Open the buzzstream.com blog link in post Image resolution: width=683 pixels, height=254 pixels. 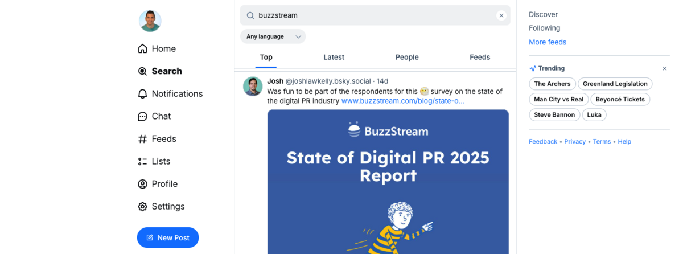[403, 101]
